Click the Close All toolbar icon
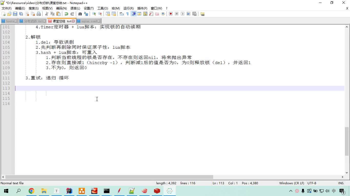This screenshot has width=350, height=196. 33,14
